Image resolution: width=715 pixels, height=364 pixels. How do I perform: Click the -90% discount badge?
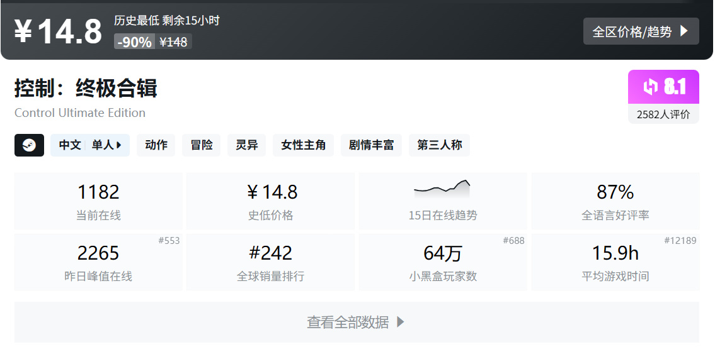click(135, 42)
